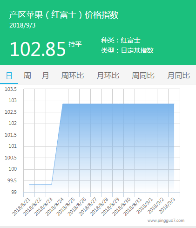
Task: Click the 2018/8/27 x-axis date label
Action: (88, 207)
